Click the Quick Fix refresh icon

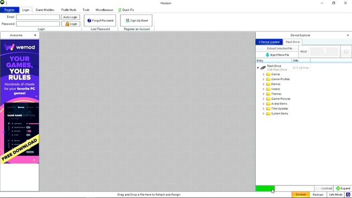pos(120,10)
